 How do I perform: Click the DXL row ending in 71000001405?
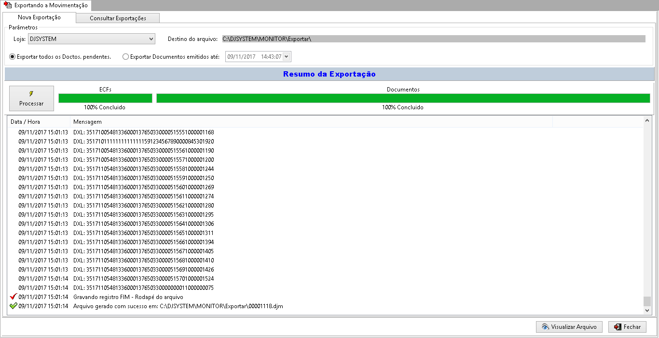coord(326,251)
